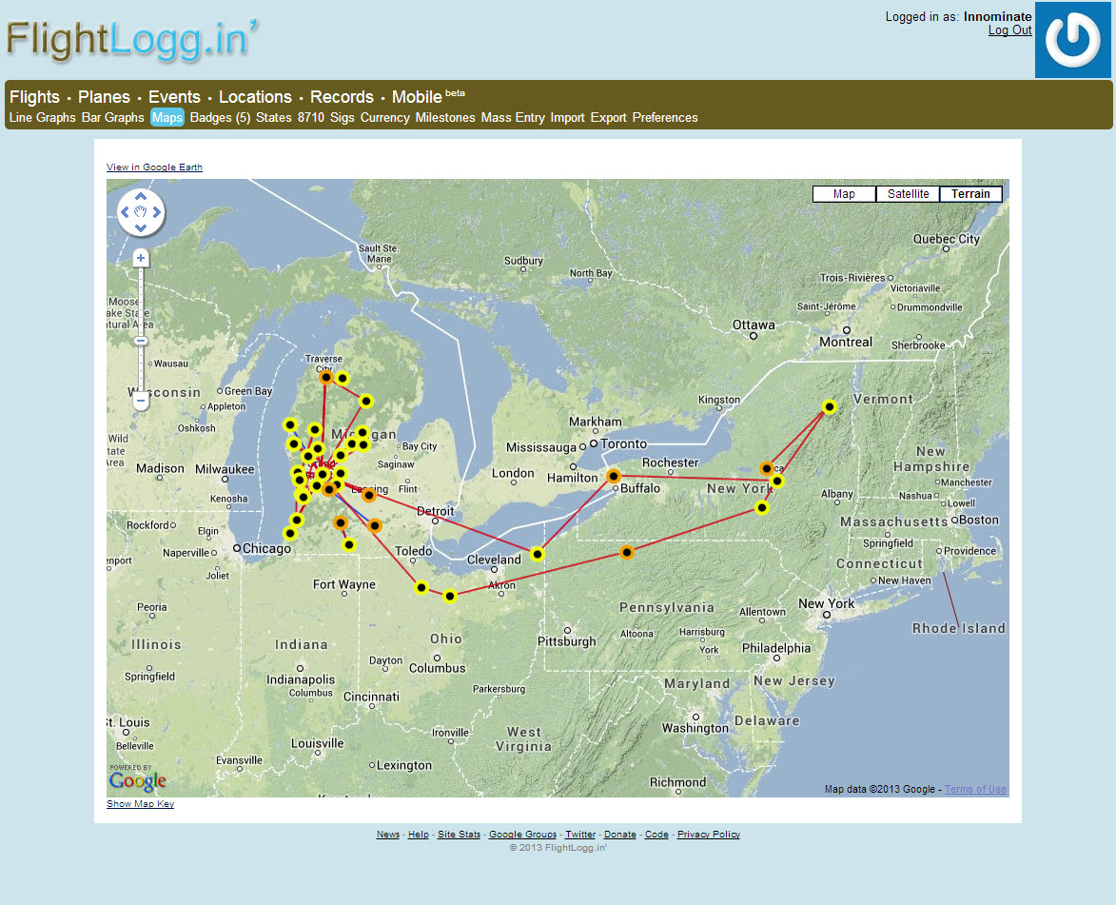
Task: Go to Line Graphs subpage
Action: pos(42,117)
